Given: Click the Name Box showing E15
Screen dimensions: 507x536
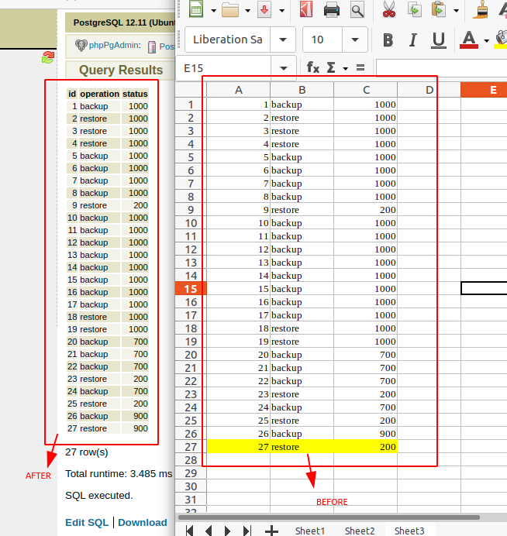Looking at the screenshot, I should coord(224,68).
